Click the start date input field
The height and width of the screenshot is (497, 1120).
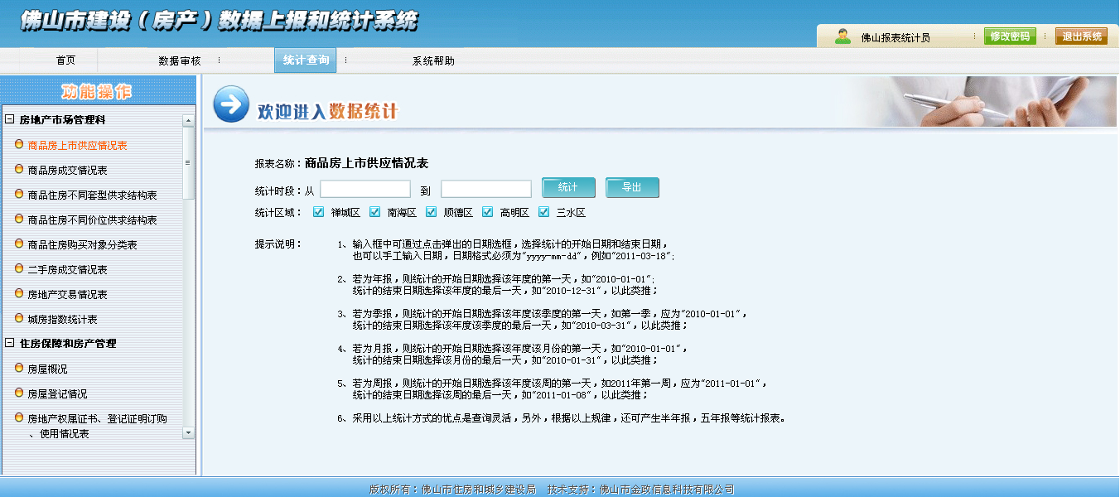[365, 189]
